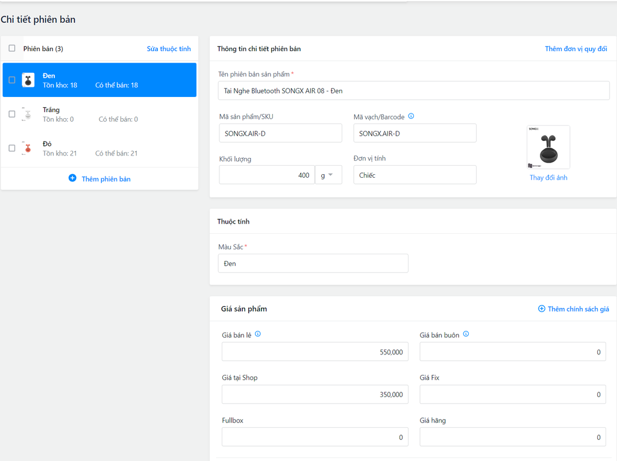Click thumbnail icon of Đen variant
The height and width of the screenshot is (461, 617).
click(x=28, y=80)
